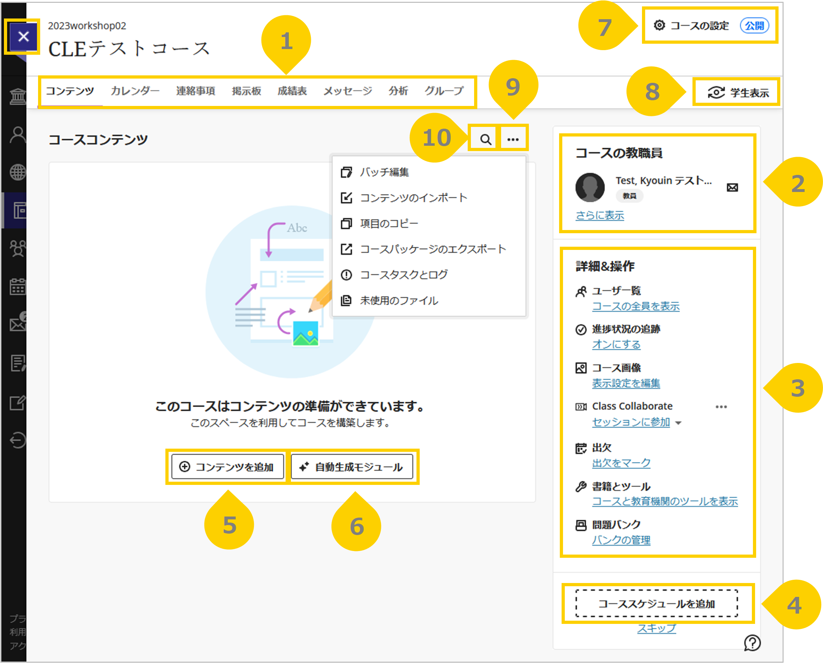Click the コースの全員を表示 link

point(636,306)
